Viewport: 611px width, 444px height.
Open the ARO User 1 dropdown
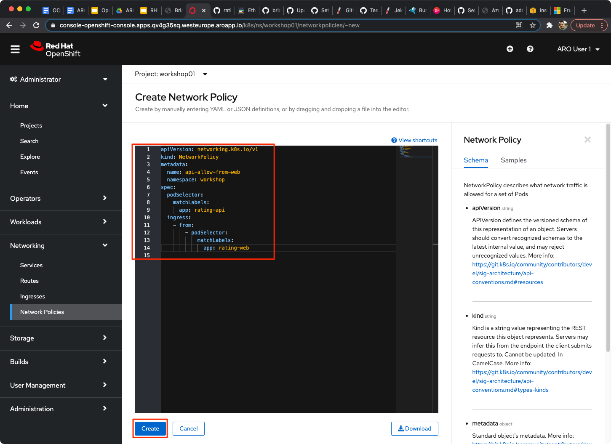click(x=578, y=49)
